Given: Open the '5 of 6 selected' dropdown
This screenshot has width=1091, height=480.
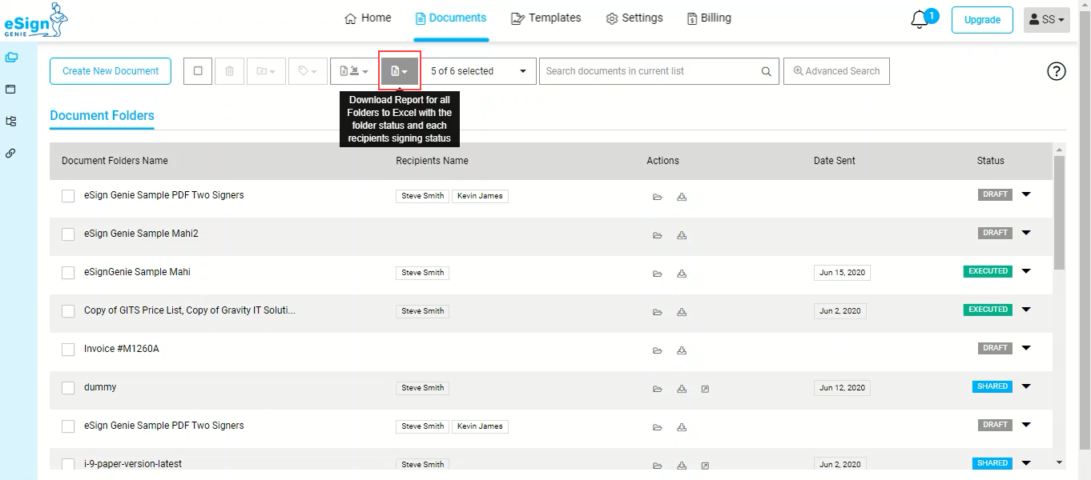Looking at the screenshot, I should click(479, 71).
